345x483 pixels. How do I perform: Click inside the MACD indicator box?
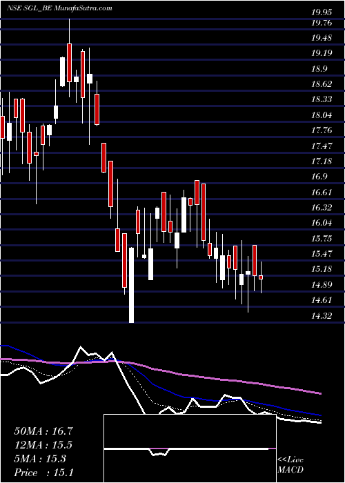pyautogui.click(x=190, y=448)
